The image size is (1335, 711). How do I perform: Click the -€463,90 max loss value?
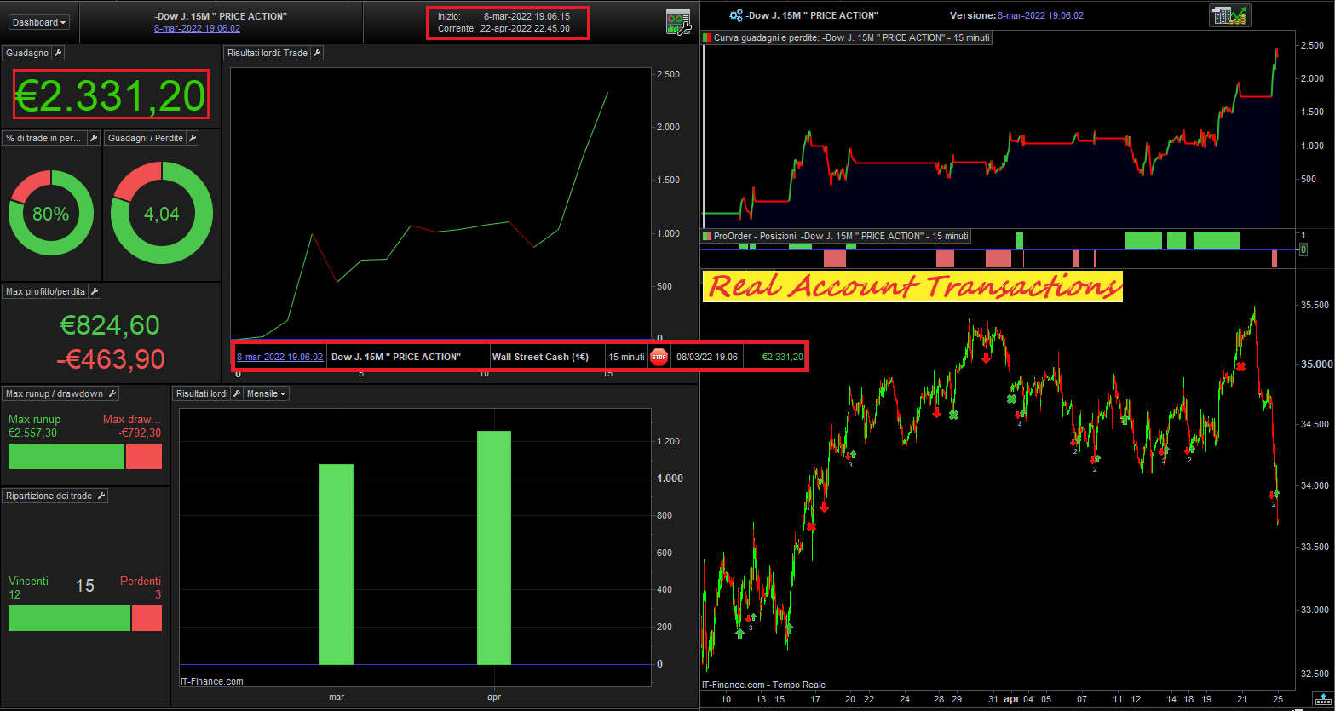(x=110, y=359)
